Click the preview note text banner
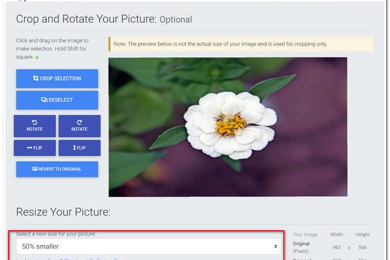This screenshot has width=390, height=260. [240, 44]
